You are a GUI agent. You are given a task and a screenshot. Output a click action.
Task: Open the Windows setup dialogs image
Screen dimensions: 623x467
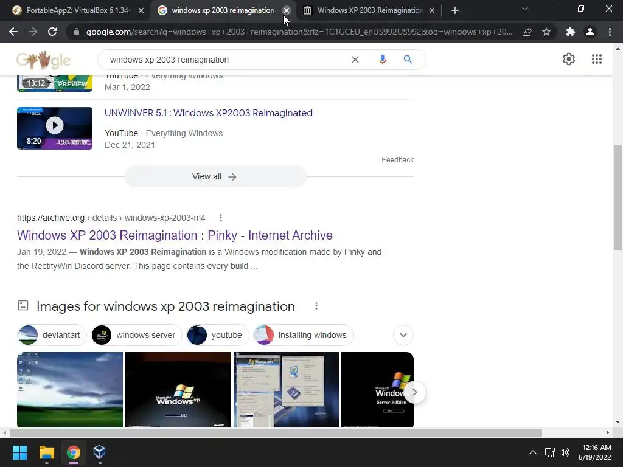click(286, 390)
